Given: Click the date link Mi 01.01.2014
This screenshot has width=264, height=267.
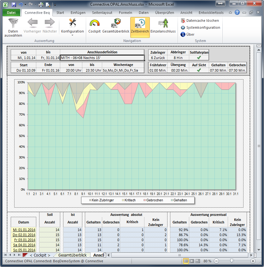Looking at the screenshot, I should click(x=24, y=229).
